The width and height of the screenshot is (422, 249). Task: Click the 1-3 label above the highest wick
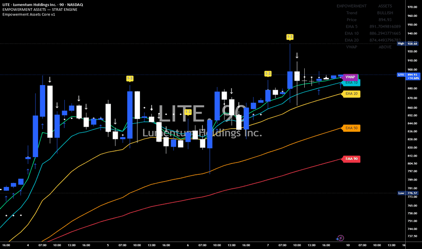pyautogui.click(x=290, y=37)
